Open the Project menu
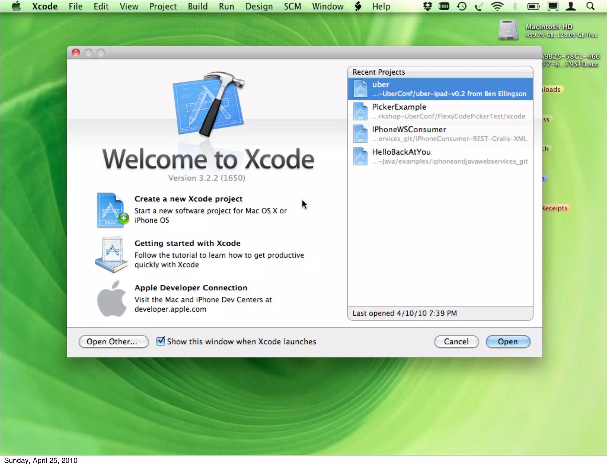This screenshot has width=607, height=467. (163, 6)
